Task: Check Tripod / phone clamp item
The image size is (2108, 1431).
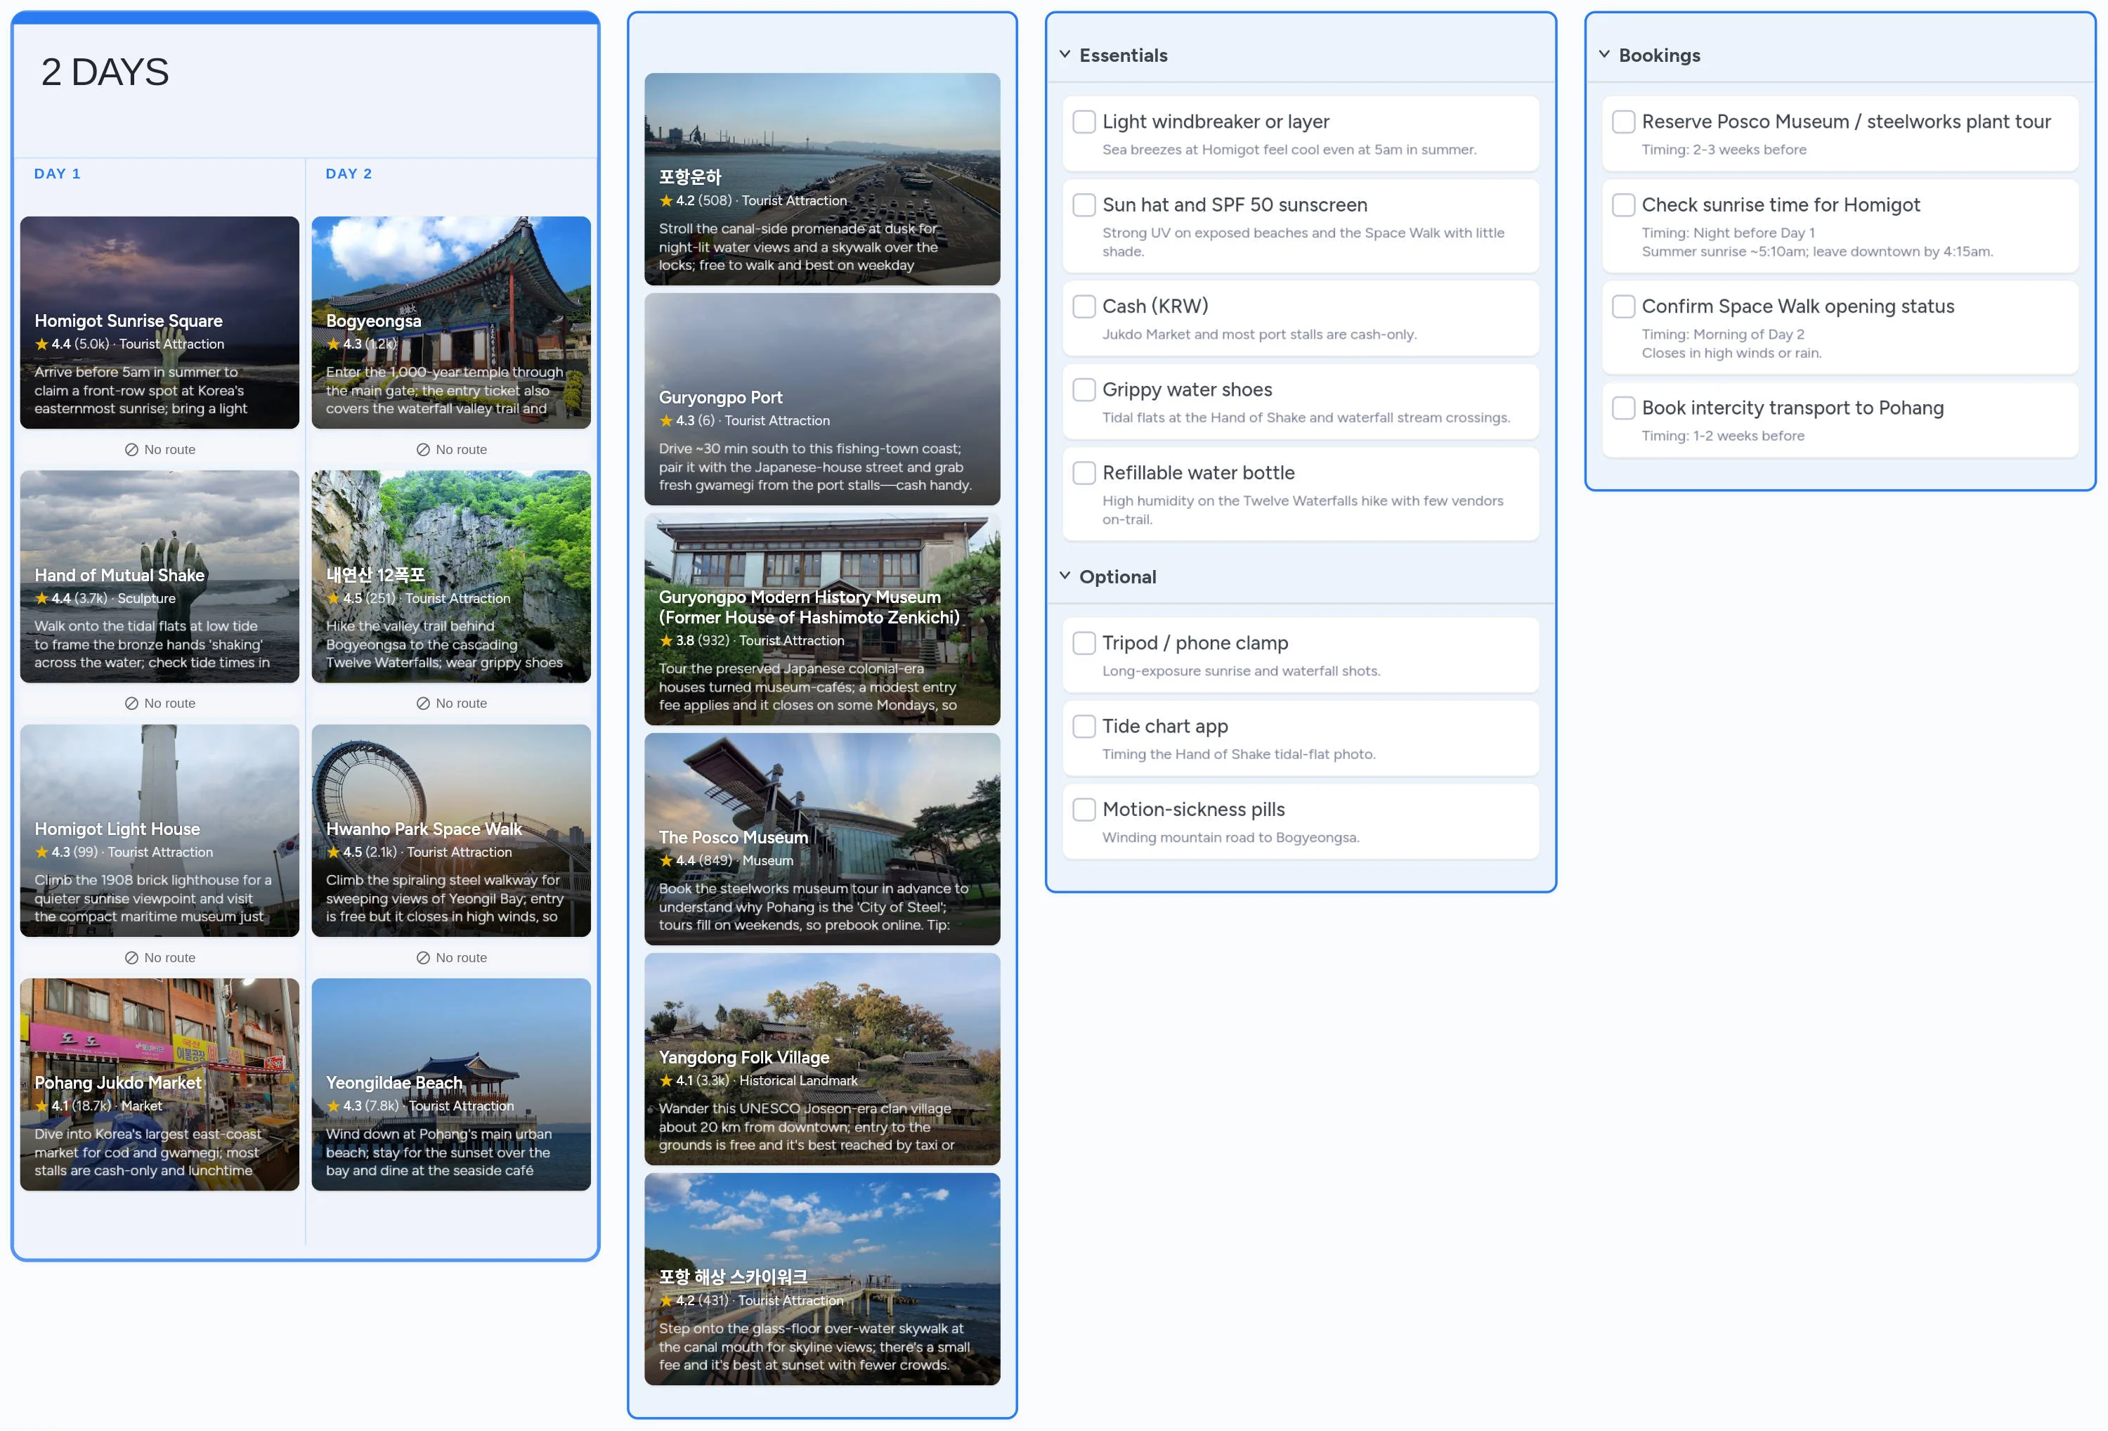Action: [x=1084, y=642]
